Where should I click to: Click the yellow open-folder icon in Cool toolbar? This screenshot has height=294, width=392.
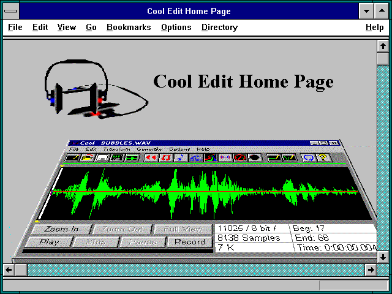(87, 158)
